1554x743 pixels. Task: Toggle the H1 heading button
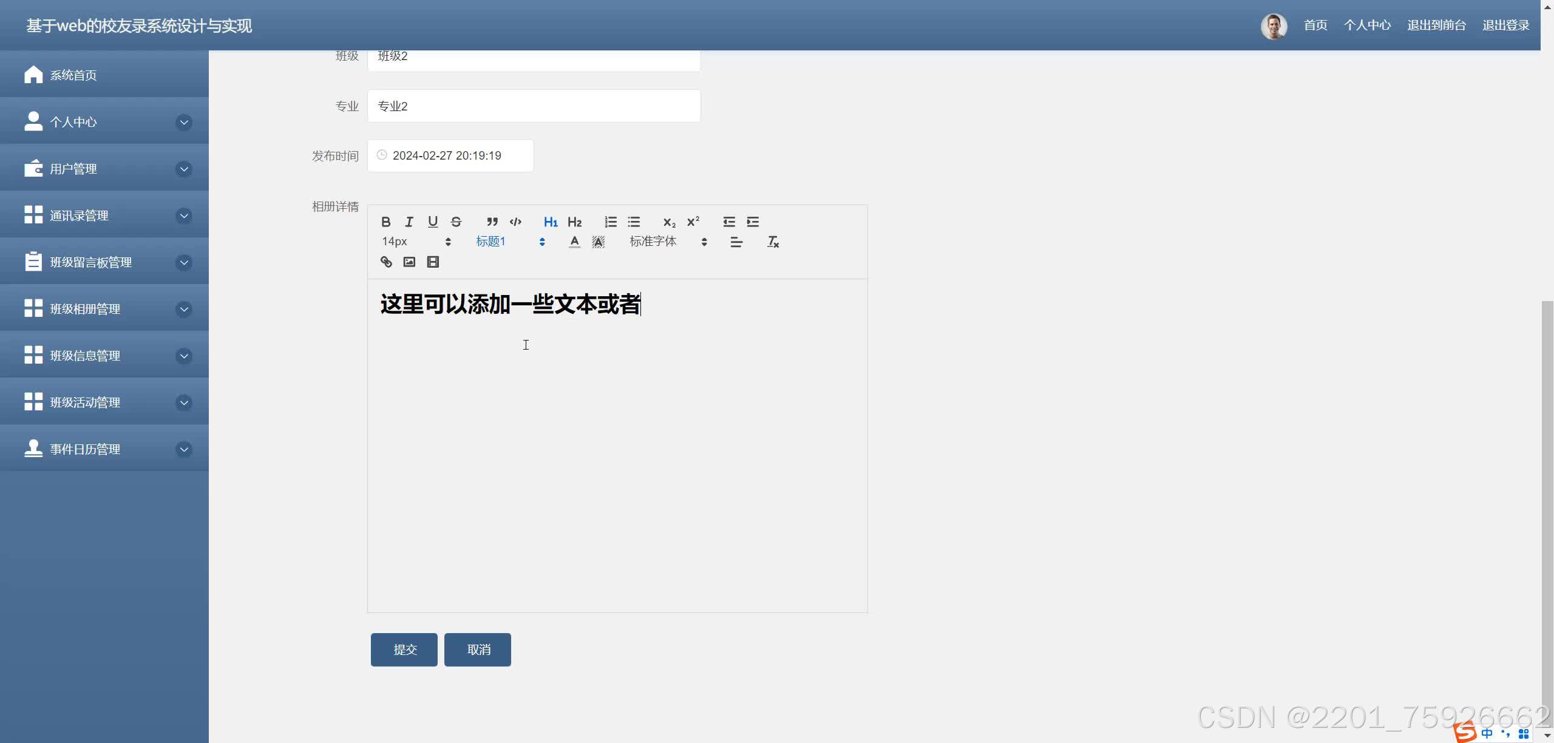551,222
